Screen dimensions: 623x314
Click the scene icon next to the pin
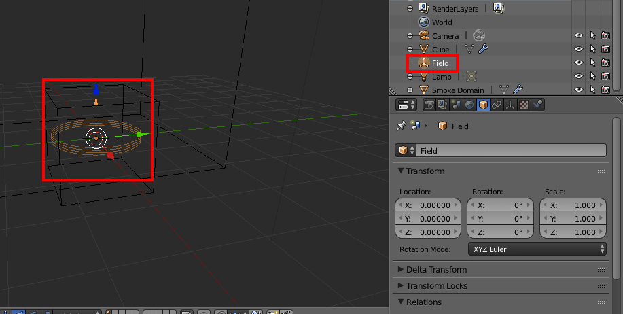click(x=416, y=126)
